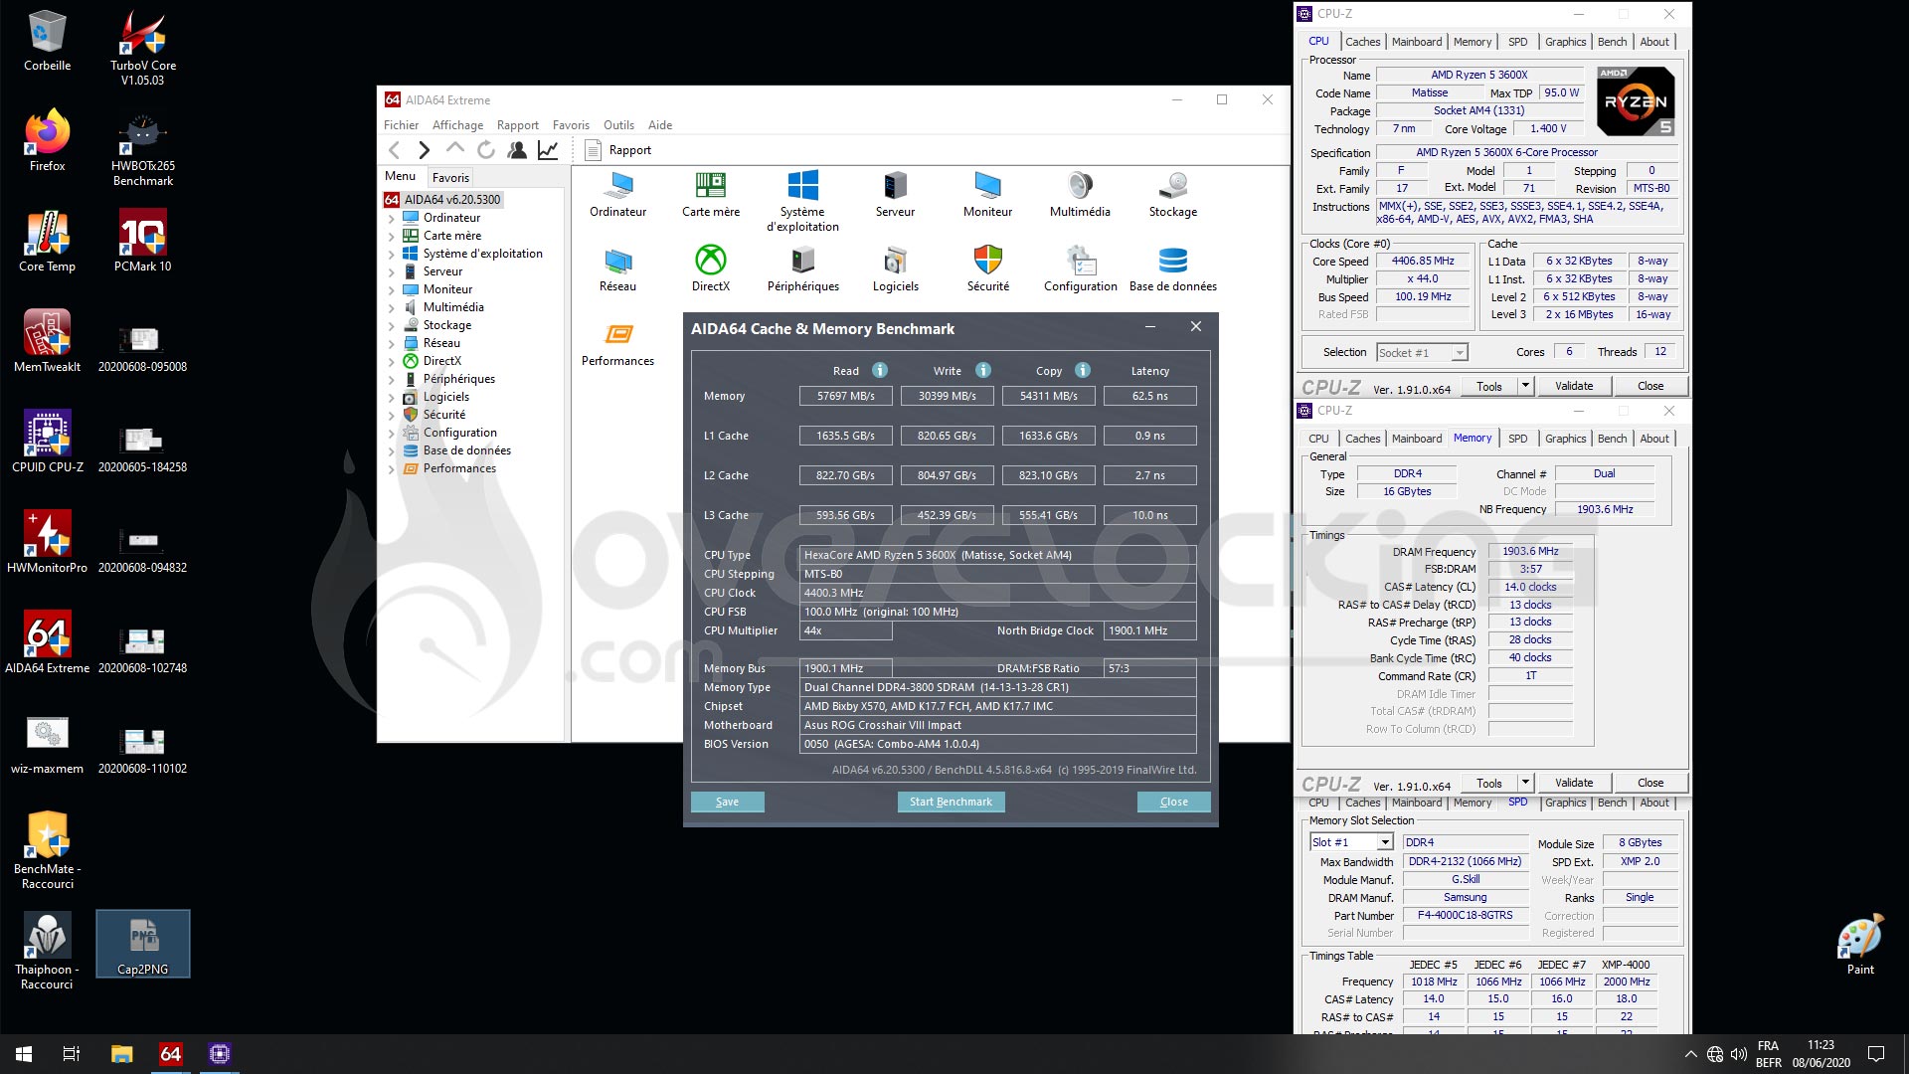Open File Explorer from taskbar
1909x1074 pixels.
coord(121,1054)
